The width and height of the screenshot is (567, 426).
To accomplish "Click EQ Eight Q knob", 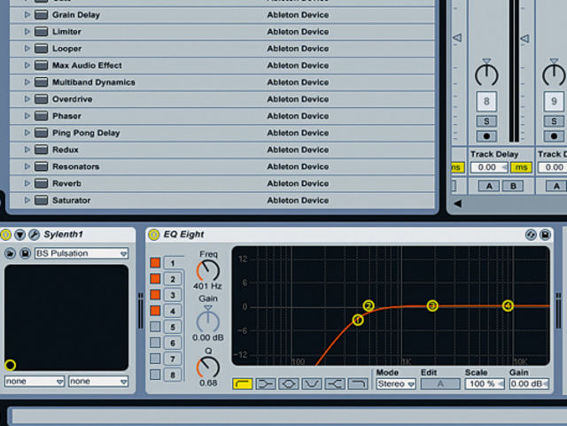I will point(208,367).
